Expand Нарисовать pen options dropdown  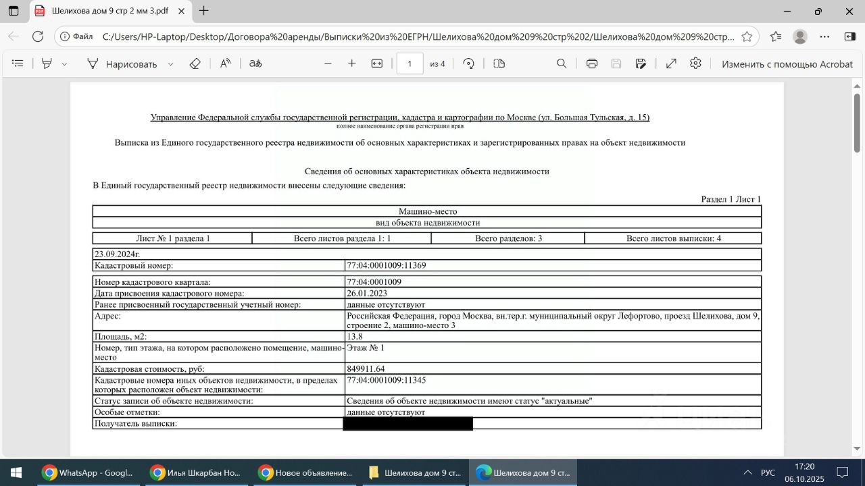170,64
